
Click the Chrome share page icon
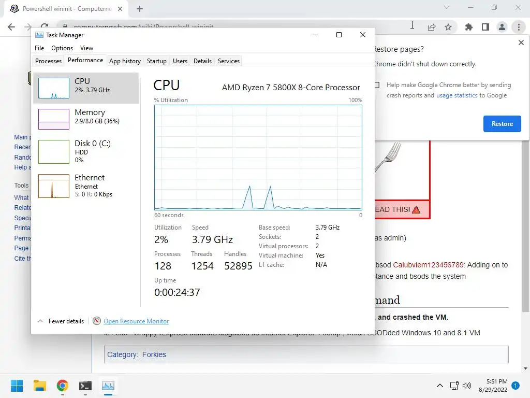pyautogui.click(x=432, y=27)
